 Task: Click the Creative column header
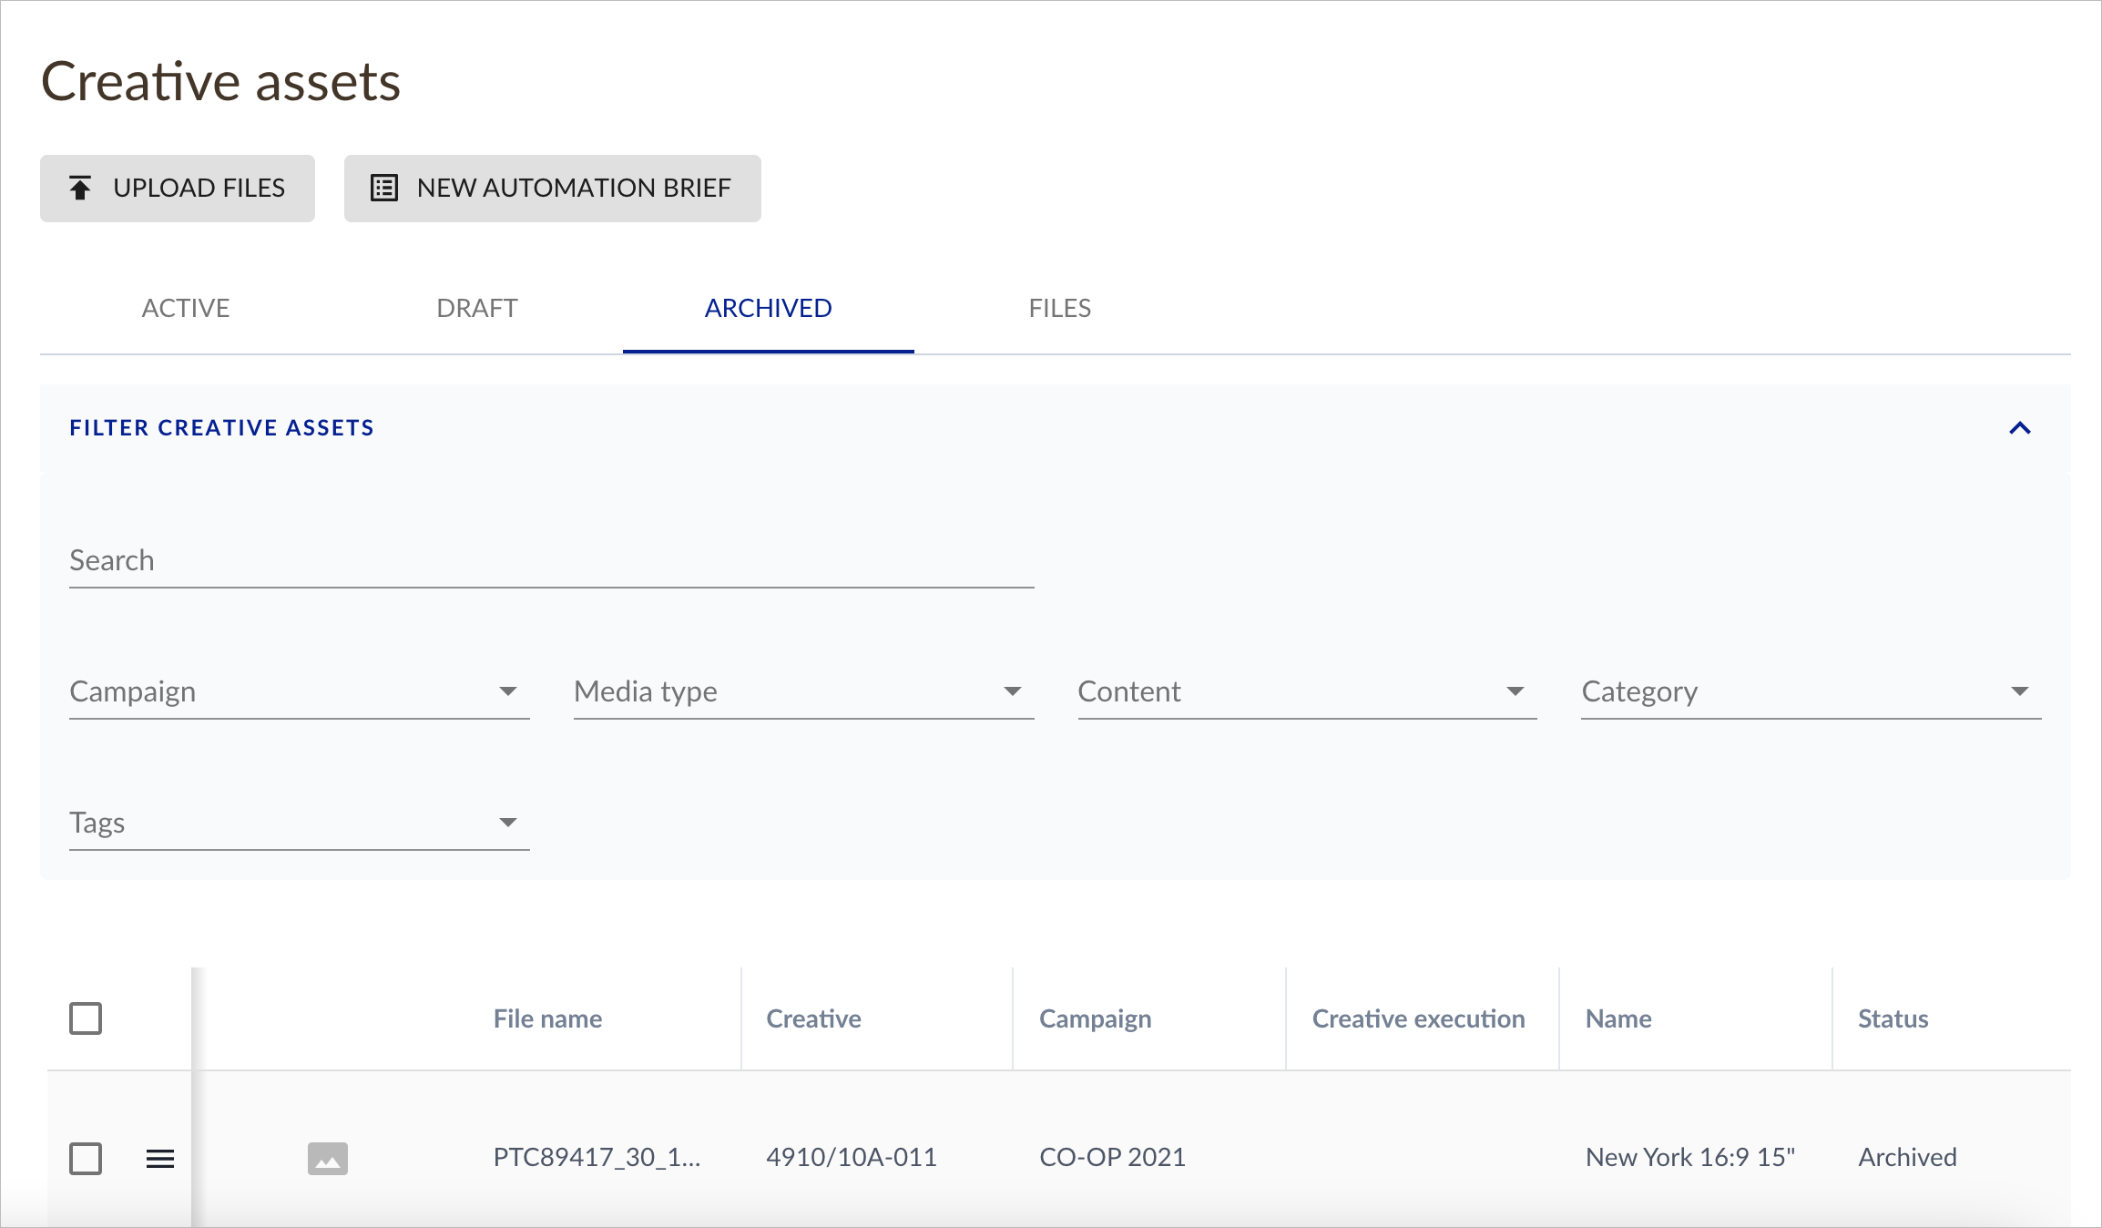[813, 1018]
